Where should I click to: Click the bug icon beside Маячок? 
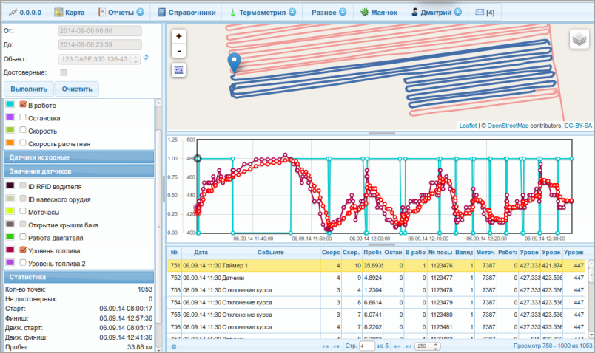pos(364,12)
